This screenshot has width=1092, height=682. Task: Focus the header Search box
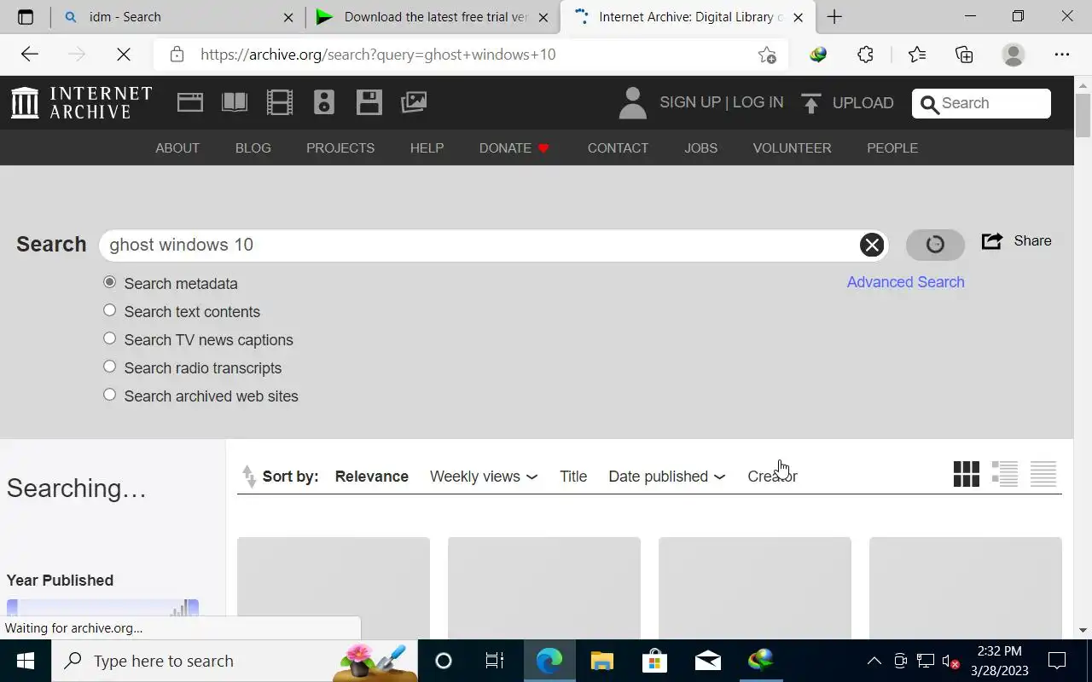[981, 103]
